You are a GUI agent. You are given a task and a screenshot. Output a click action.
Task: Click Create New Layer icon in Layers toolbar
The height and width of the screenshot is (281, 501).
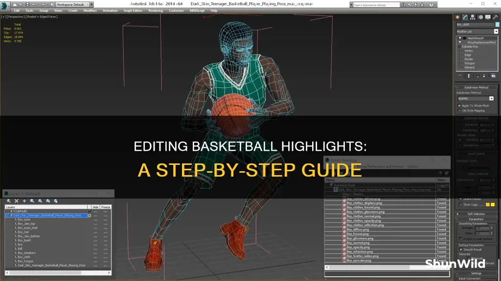coord(9,201)
